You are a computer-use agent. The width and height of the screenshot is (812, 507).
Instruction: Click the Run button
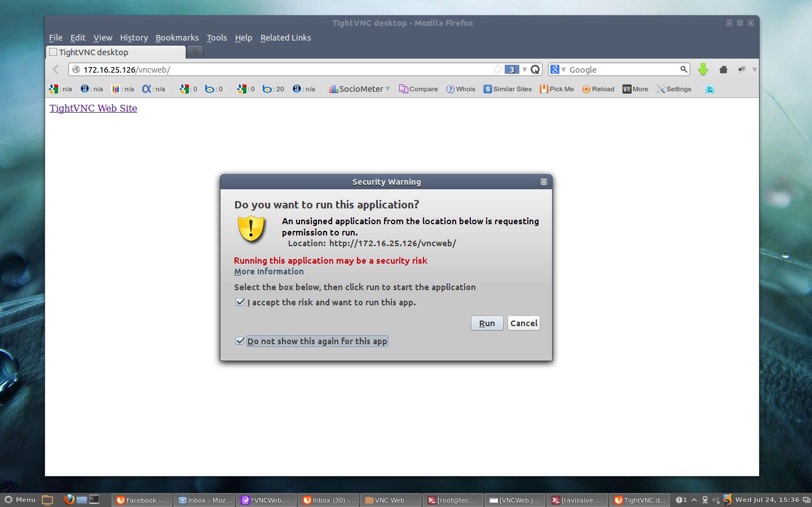coord(487,323)
